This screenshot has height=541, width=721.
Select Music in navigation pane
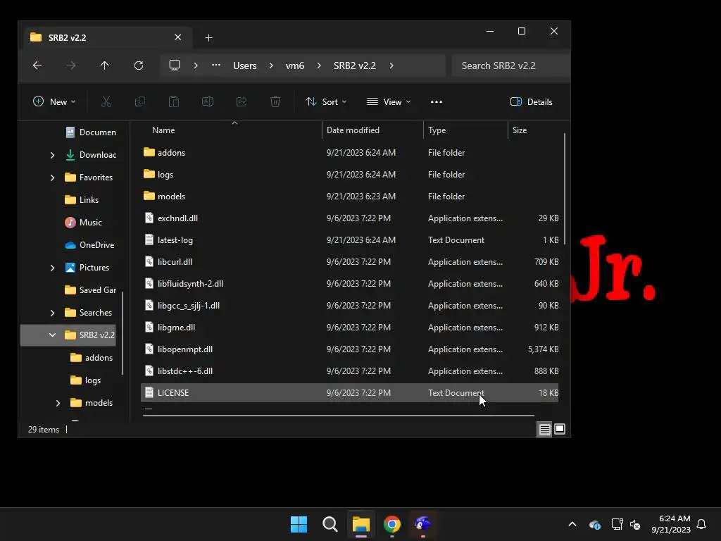point(83,222)
